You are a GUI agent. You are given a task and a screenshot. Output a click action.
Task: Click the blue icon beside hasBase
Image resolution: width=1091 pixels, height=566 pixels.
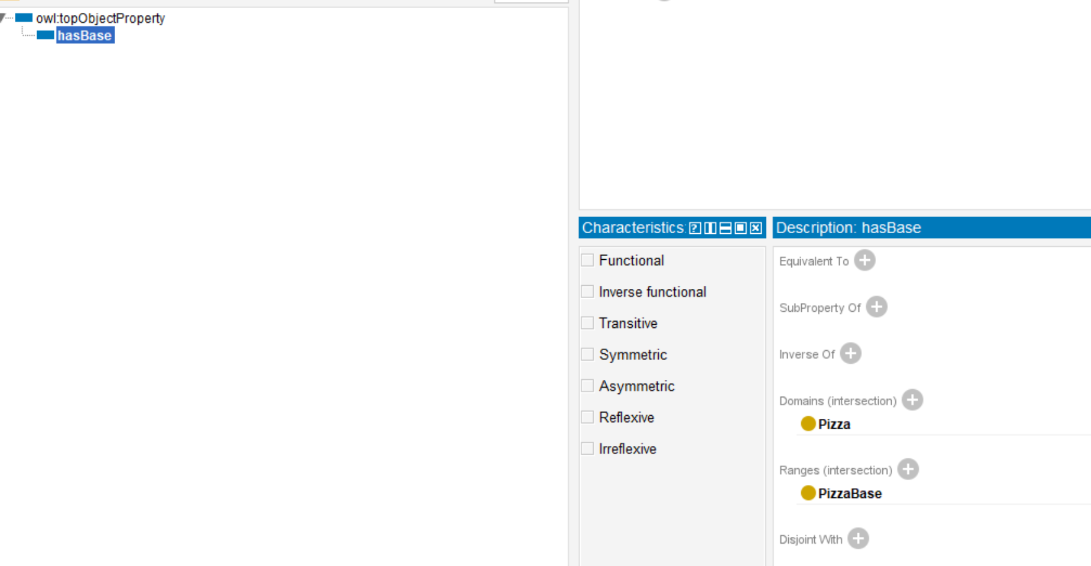[45, 35]
